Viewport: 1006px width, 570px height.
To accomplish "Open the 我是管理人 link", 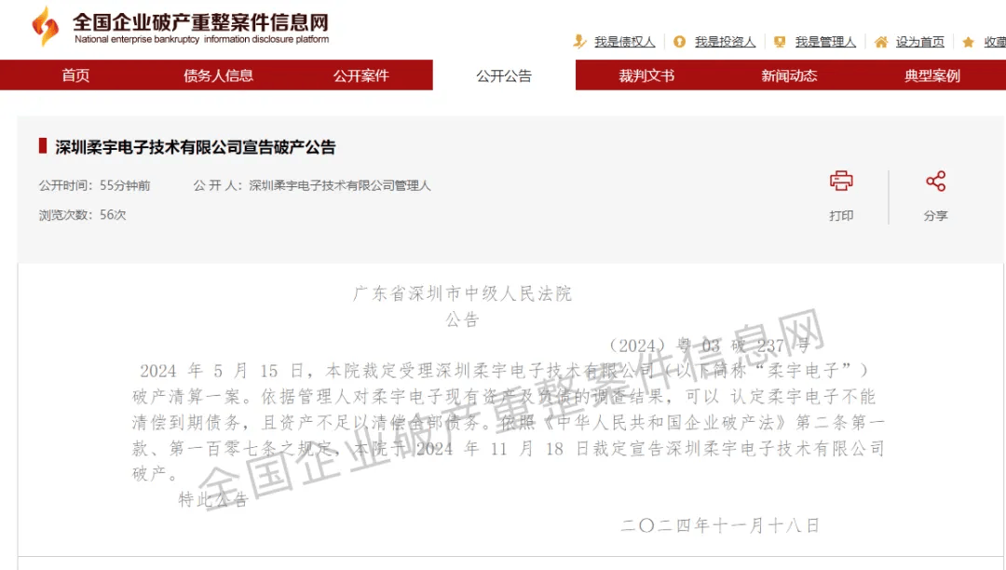I will tap(825, 42).
